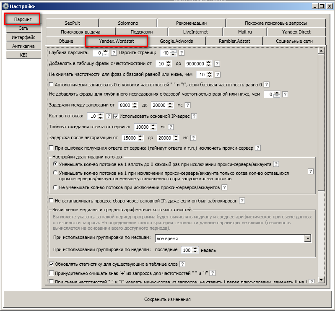Click spinner arrows of delay to 20000 field
This screenshot has width=335, height=311.
click(x=170, y=105)
